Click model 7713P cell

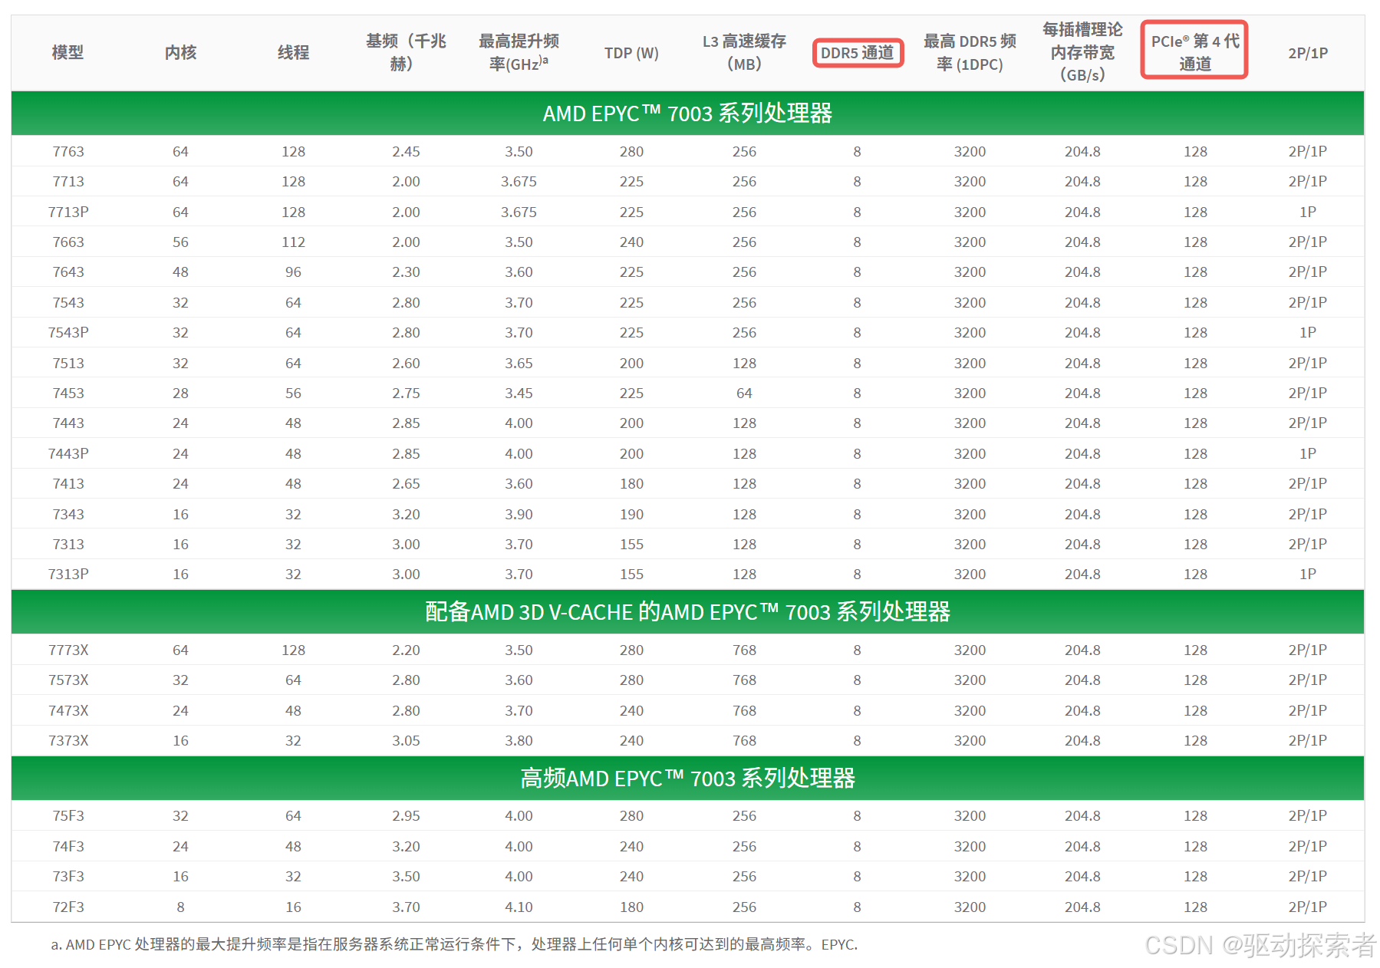point(68,212)
